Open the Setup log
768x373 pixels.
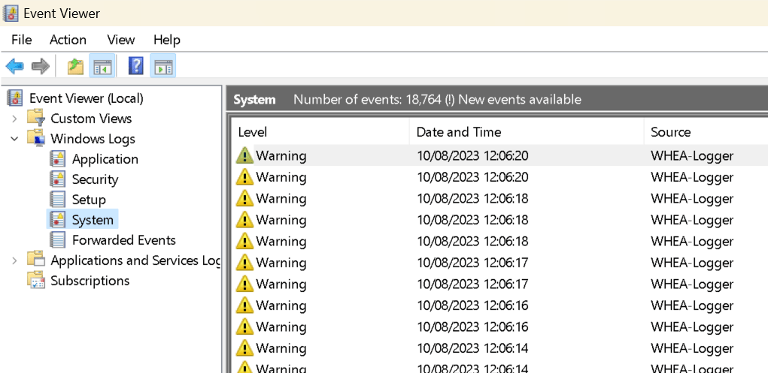tap(90, 200)
